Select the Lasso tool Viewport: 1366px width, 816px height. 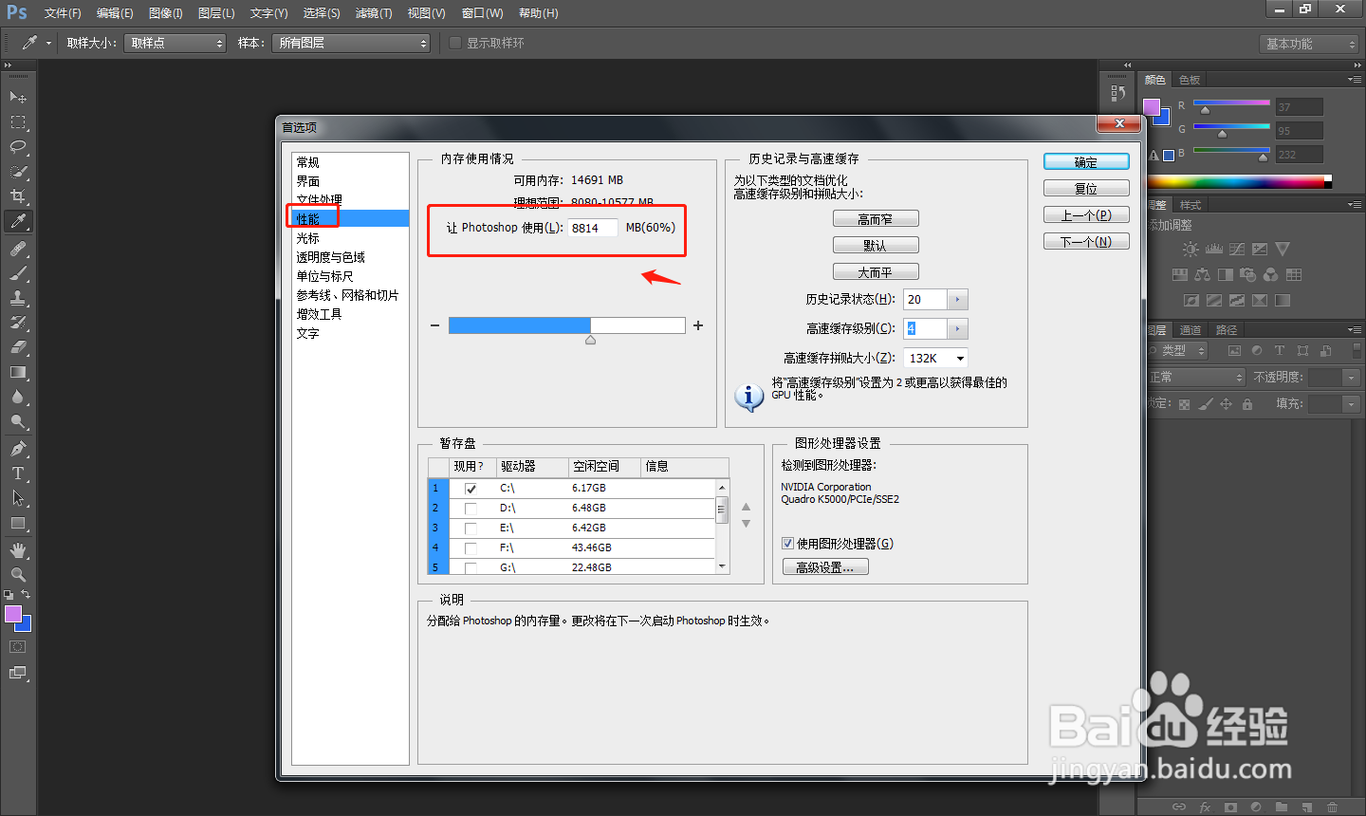[18, 147]
